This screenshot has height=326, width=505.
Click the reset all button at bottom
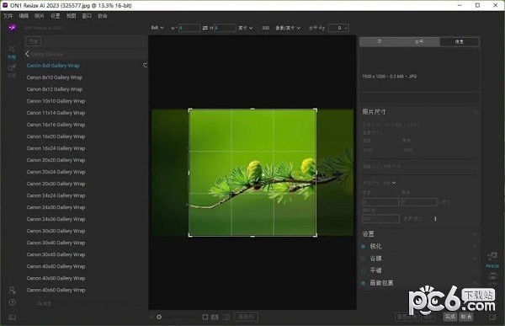407,317
